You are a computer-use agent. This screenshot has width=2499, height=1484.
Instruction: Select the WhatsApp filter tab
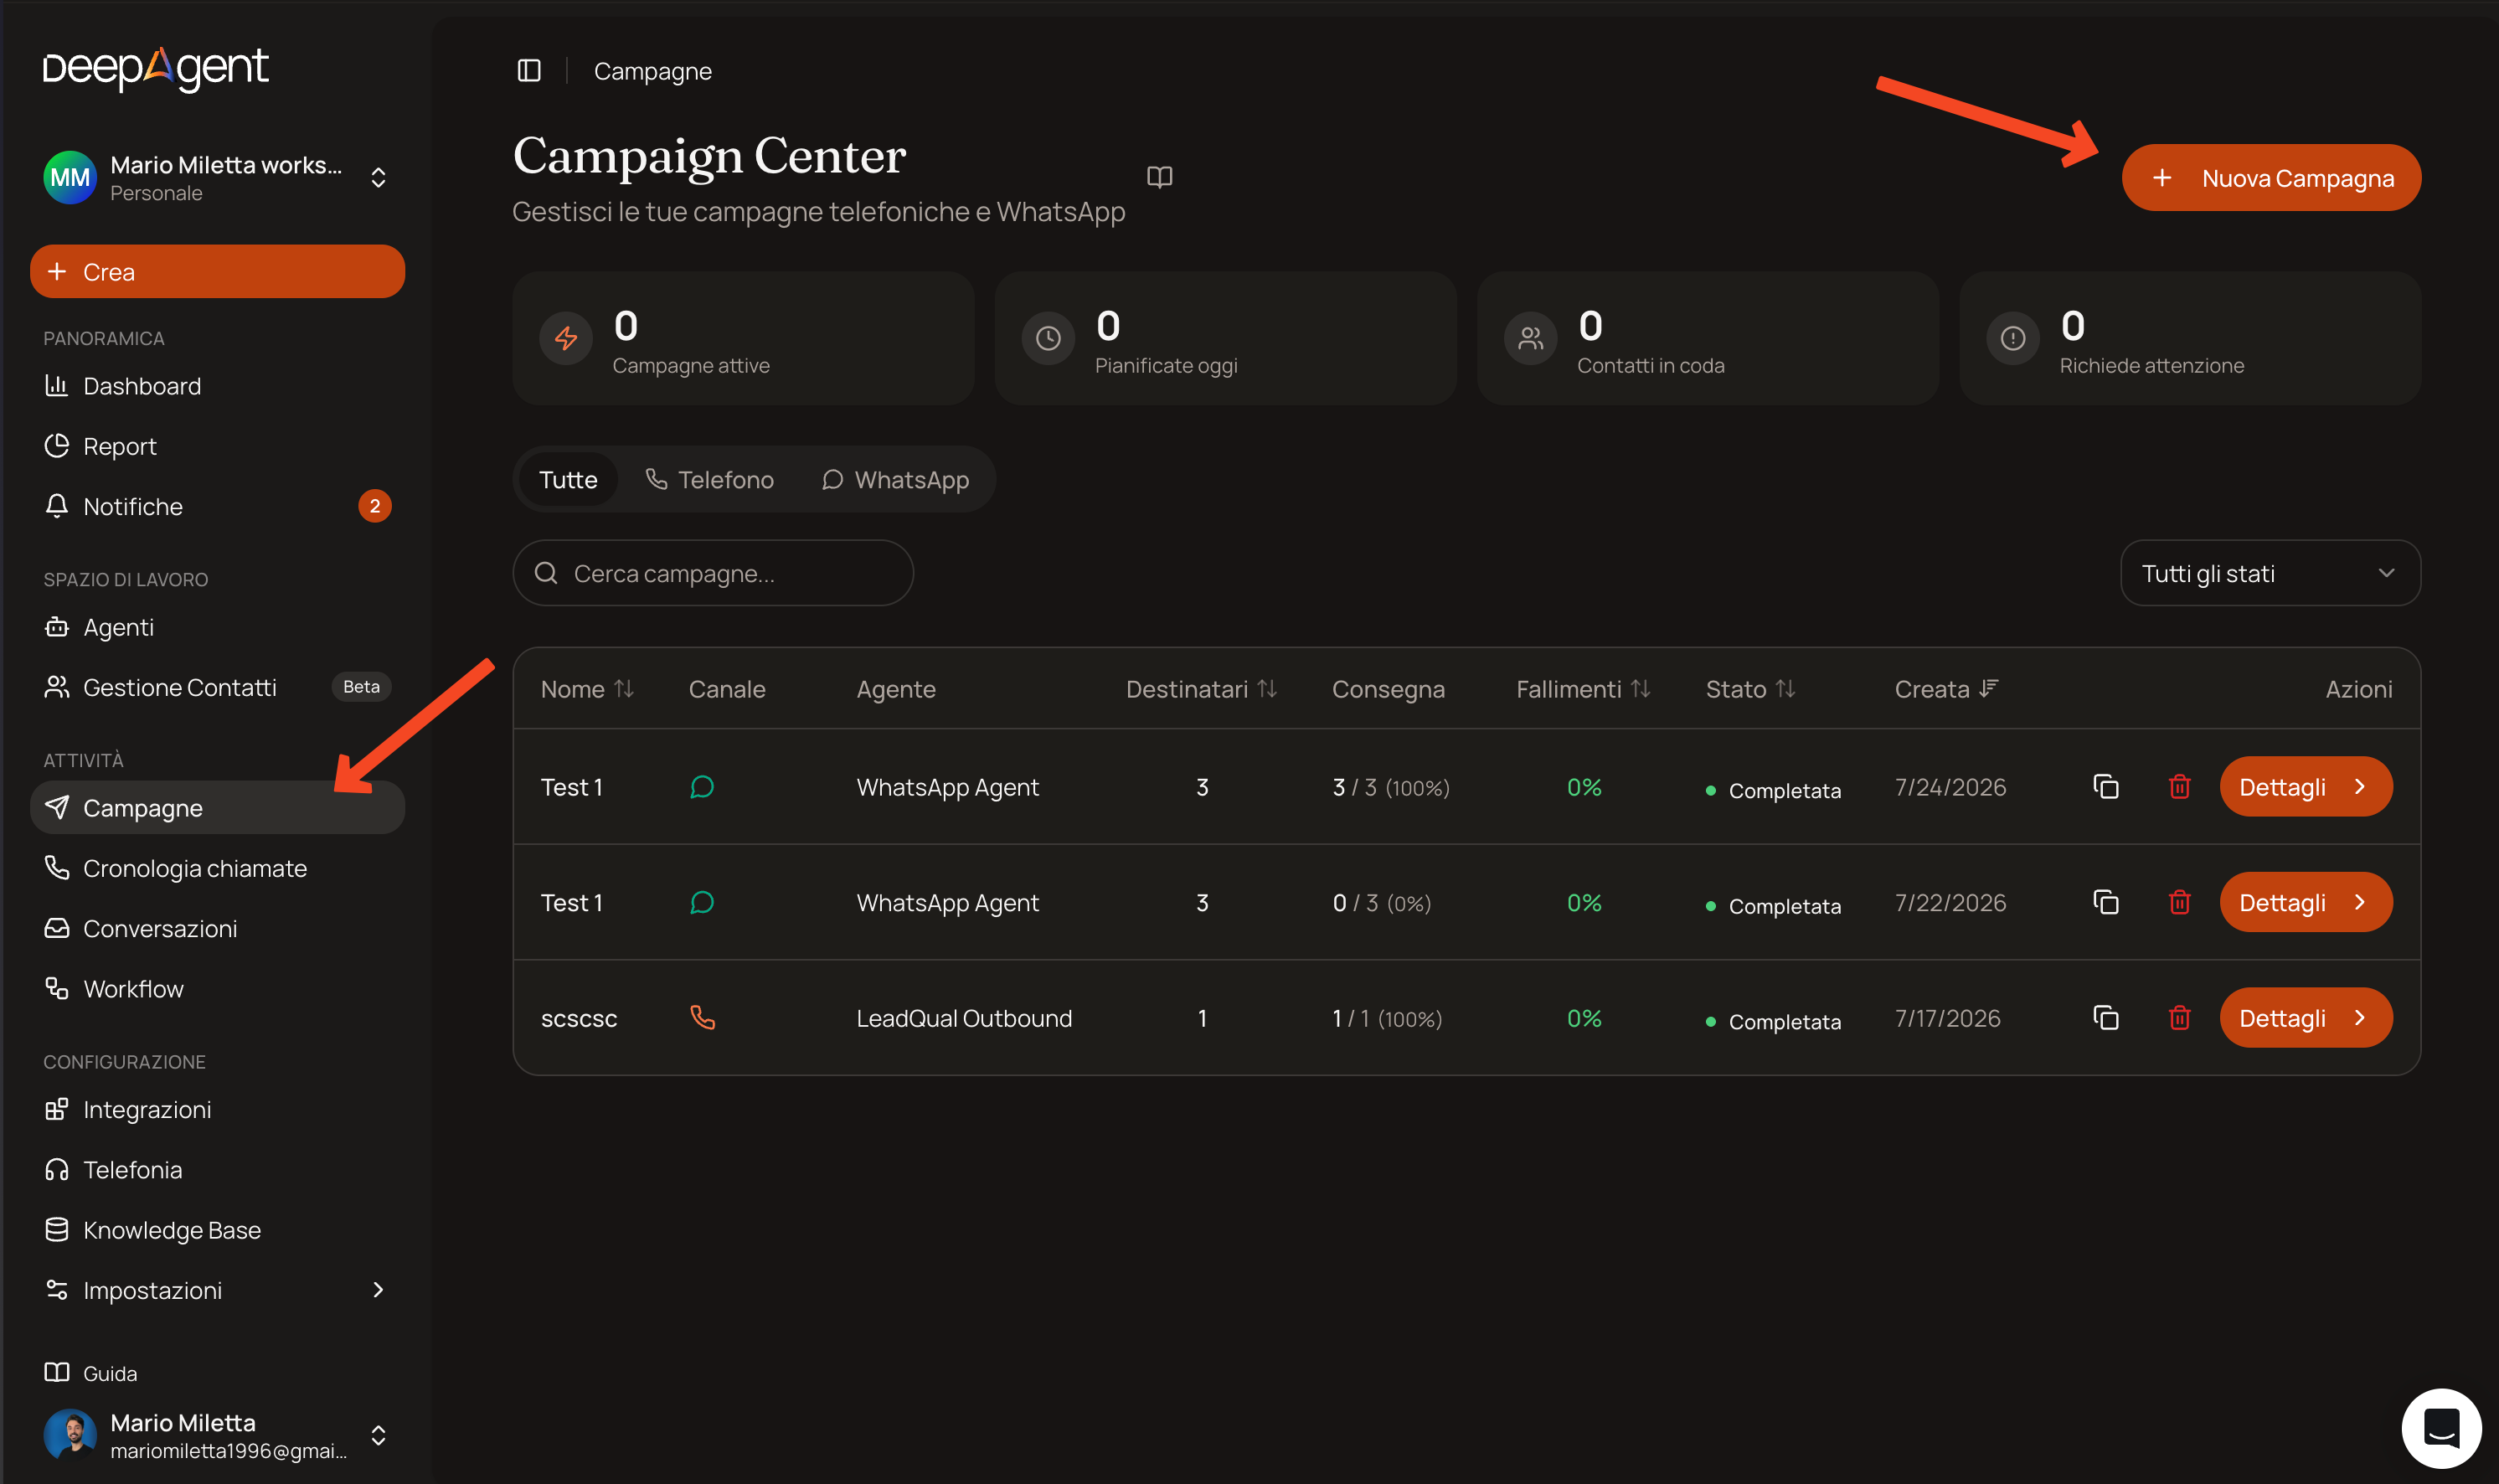coord(895,480)
